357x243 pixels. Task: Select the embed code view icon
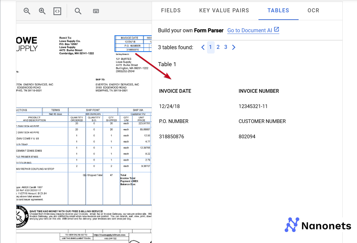(57, 11)
